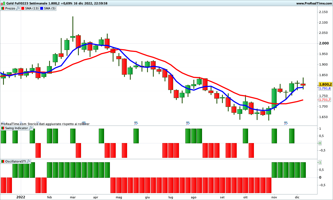Open Prezzo settings via the wrench icon
This screenshot has height=200, width=333.
(x=18, y=8)
